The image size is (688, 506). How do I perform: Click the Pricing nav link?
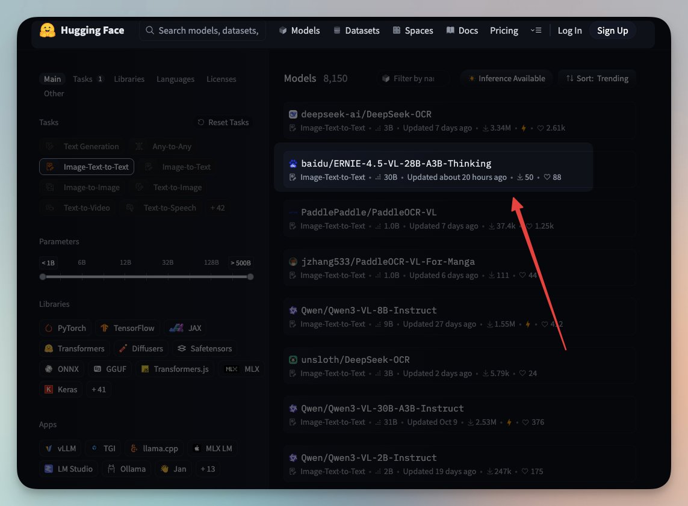click(x=504, y=30)
